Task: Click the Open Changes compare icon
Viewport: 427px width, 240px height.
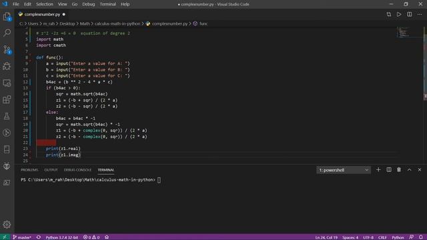Action: point(388,15)
